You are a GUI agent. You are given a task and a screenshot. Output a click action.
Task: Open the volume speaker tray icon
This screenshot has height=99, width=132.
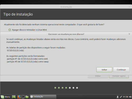tap(130, 97)
